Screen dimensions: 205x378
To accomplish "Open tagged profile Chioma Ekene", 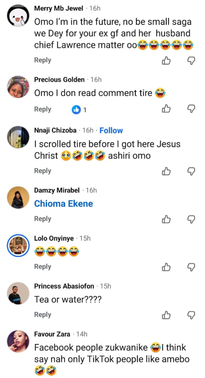I will point(63,204).
